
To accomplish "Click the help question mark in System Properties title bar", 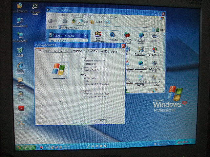I will (118, 46).
